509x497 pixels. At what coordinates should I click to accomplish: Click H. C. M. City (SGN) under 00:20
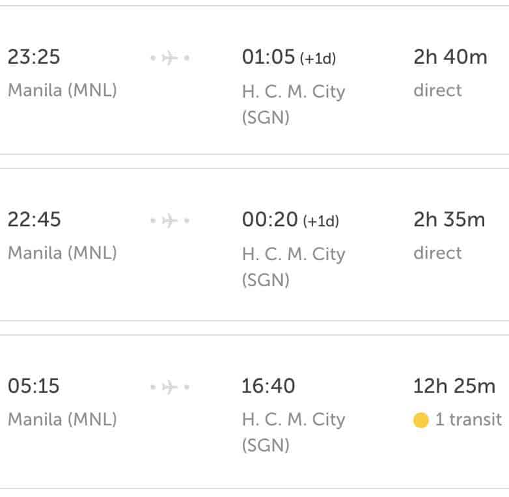tap(293, 267)
